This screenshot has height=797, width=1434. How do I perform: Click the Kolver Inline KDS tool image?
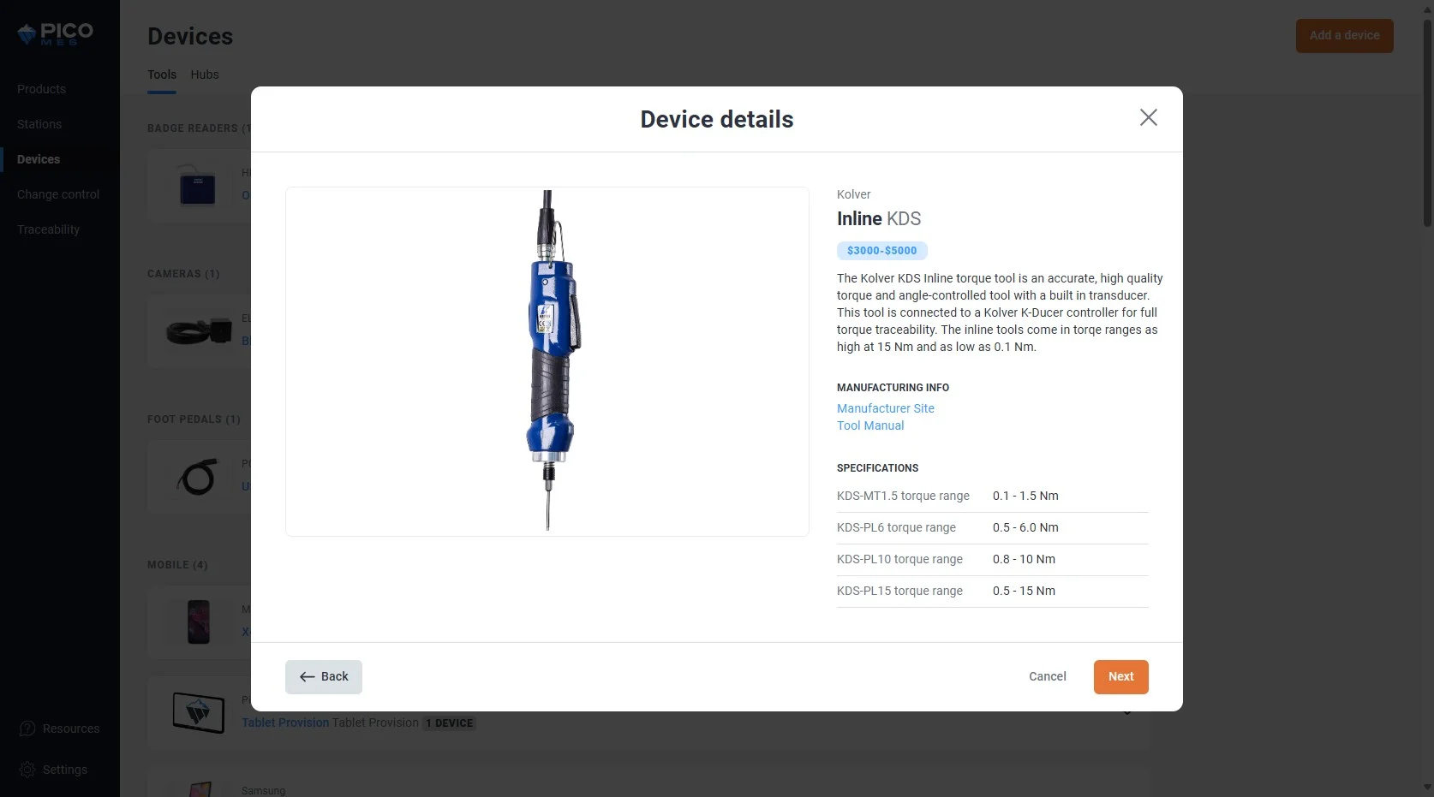(x=547, y=361)
